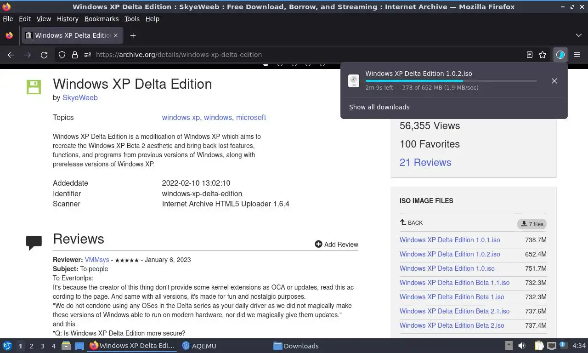Download Windows XP Delta Edition Beta 1.1.iso
Screen dimensions: 588x353
454,283
